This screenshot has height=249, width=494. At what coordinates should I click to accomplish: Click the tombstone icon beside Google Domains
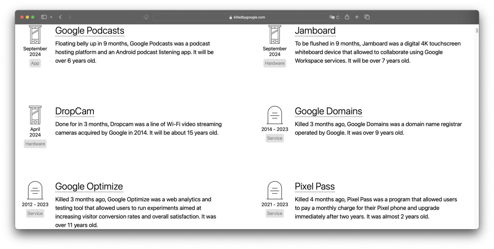pyautogui.click(x=274, y=115)
